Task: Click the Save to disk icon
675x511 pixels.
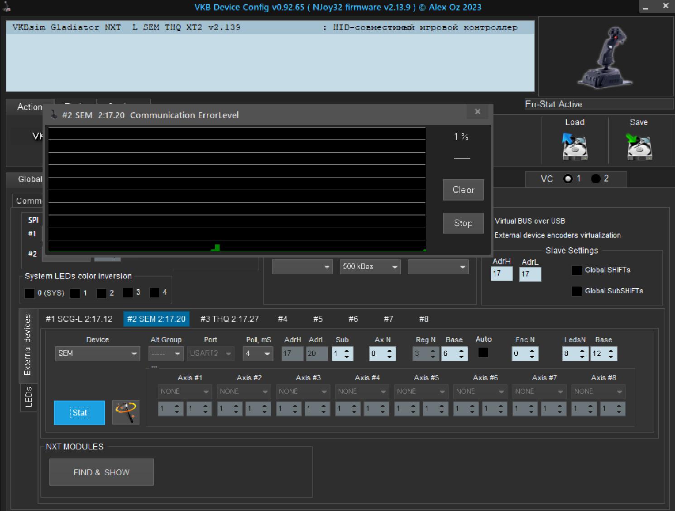Action: pyautogui.click(x=638, y=147)
